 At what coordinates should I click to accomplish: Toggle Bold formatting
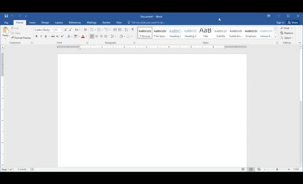click(36, 36)
